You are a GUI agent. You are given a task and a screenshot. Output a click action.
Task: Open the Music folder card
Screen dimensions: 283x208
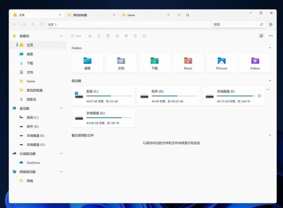coord(188,63)
